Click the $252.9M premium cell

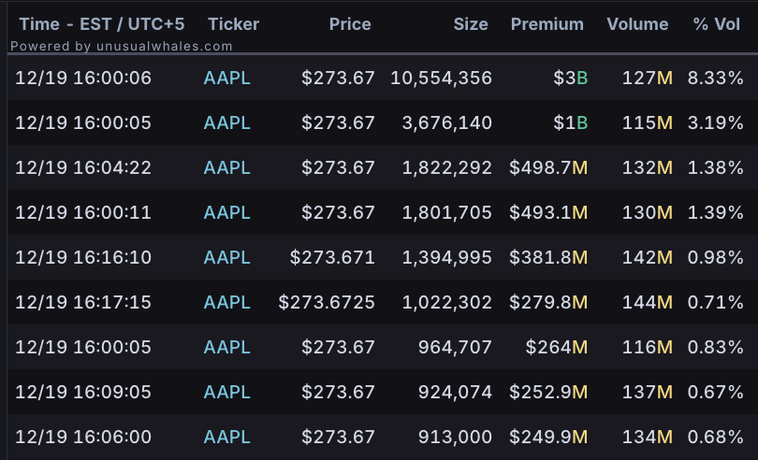[x=548, y=392]
